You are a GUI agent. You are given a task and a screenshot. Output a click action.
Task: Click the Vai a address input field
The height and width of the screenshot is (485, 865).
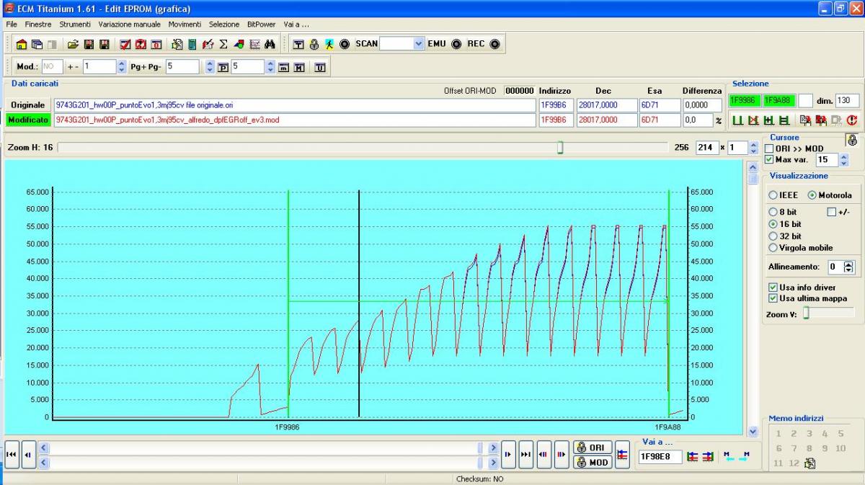click(x=660, y=457)
